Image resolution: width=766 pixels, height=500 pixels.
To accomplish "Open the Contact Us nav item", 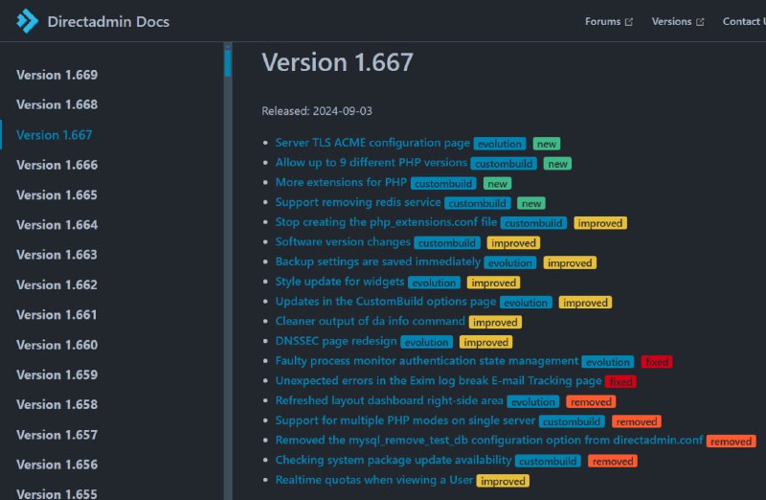I will [x=744, y=21].
